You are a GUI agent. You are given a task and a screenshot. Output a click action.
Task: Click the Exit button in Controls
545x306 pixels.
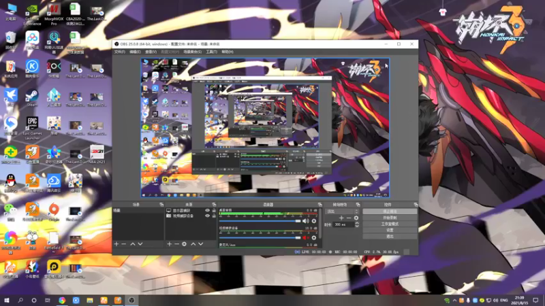(390, 236)
